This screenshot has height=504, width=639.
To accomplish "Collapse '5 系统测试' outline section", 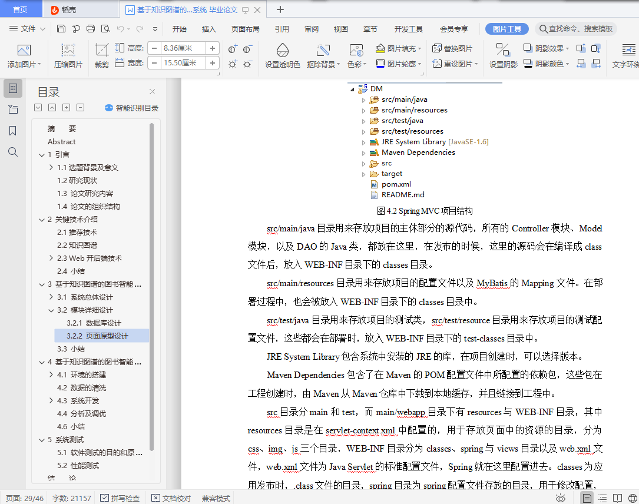I will 42,440.
